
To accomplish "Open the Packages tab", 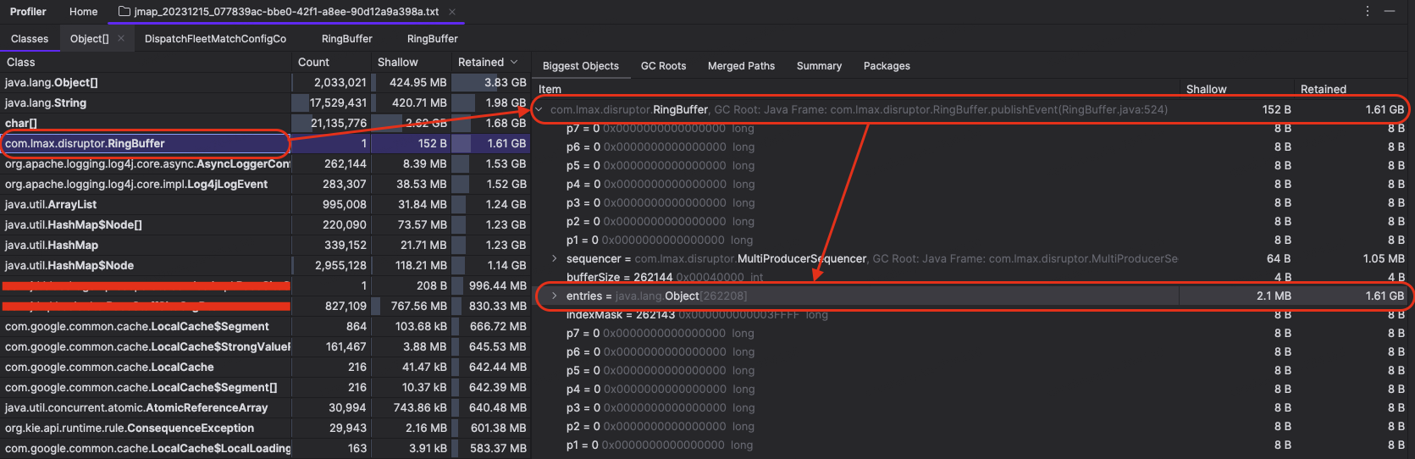I will 887,65.
